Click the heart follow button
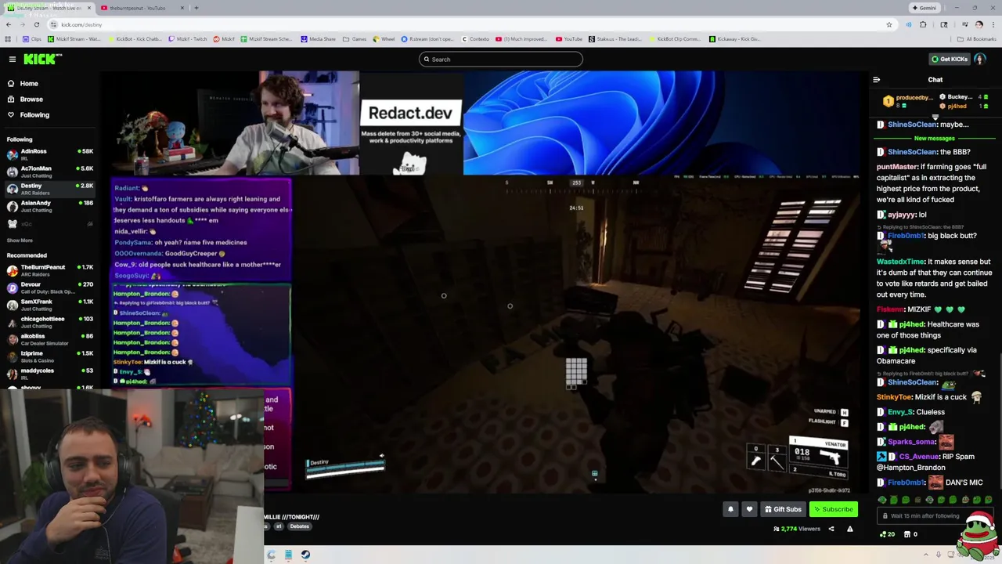 pyautogui.click(x=749, y=509)
